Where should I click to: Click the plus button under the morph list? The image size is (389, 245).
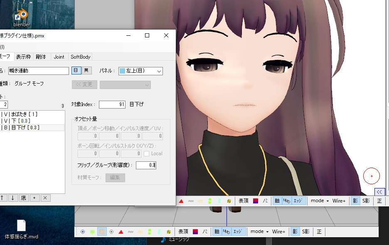34,198
